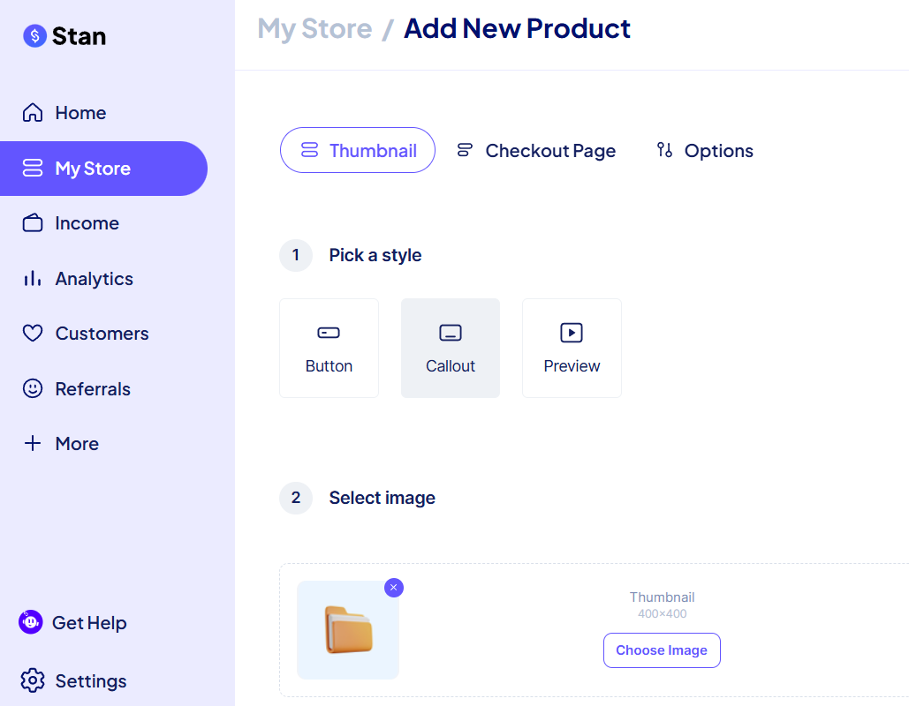Viewport: 909px width, 706px height.
Task: Click the Choose Image button
Action: tap(662, 650)
